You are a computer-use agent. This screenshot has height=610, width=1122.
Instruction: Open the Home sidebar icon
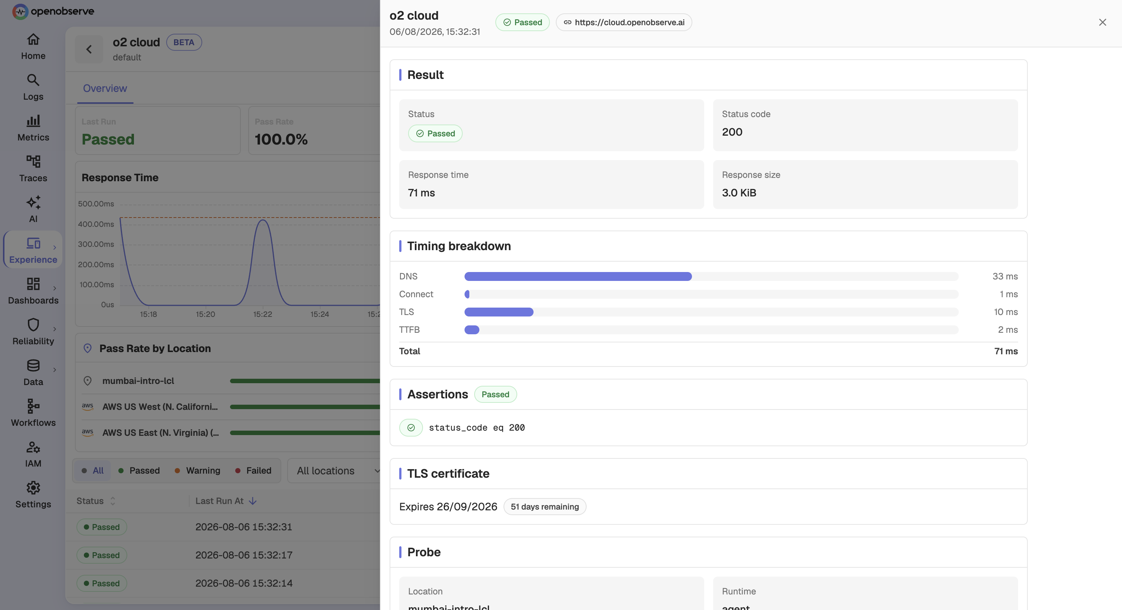33,40
